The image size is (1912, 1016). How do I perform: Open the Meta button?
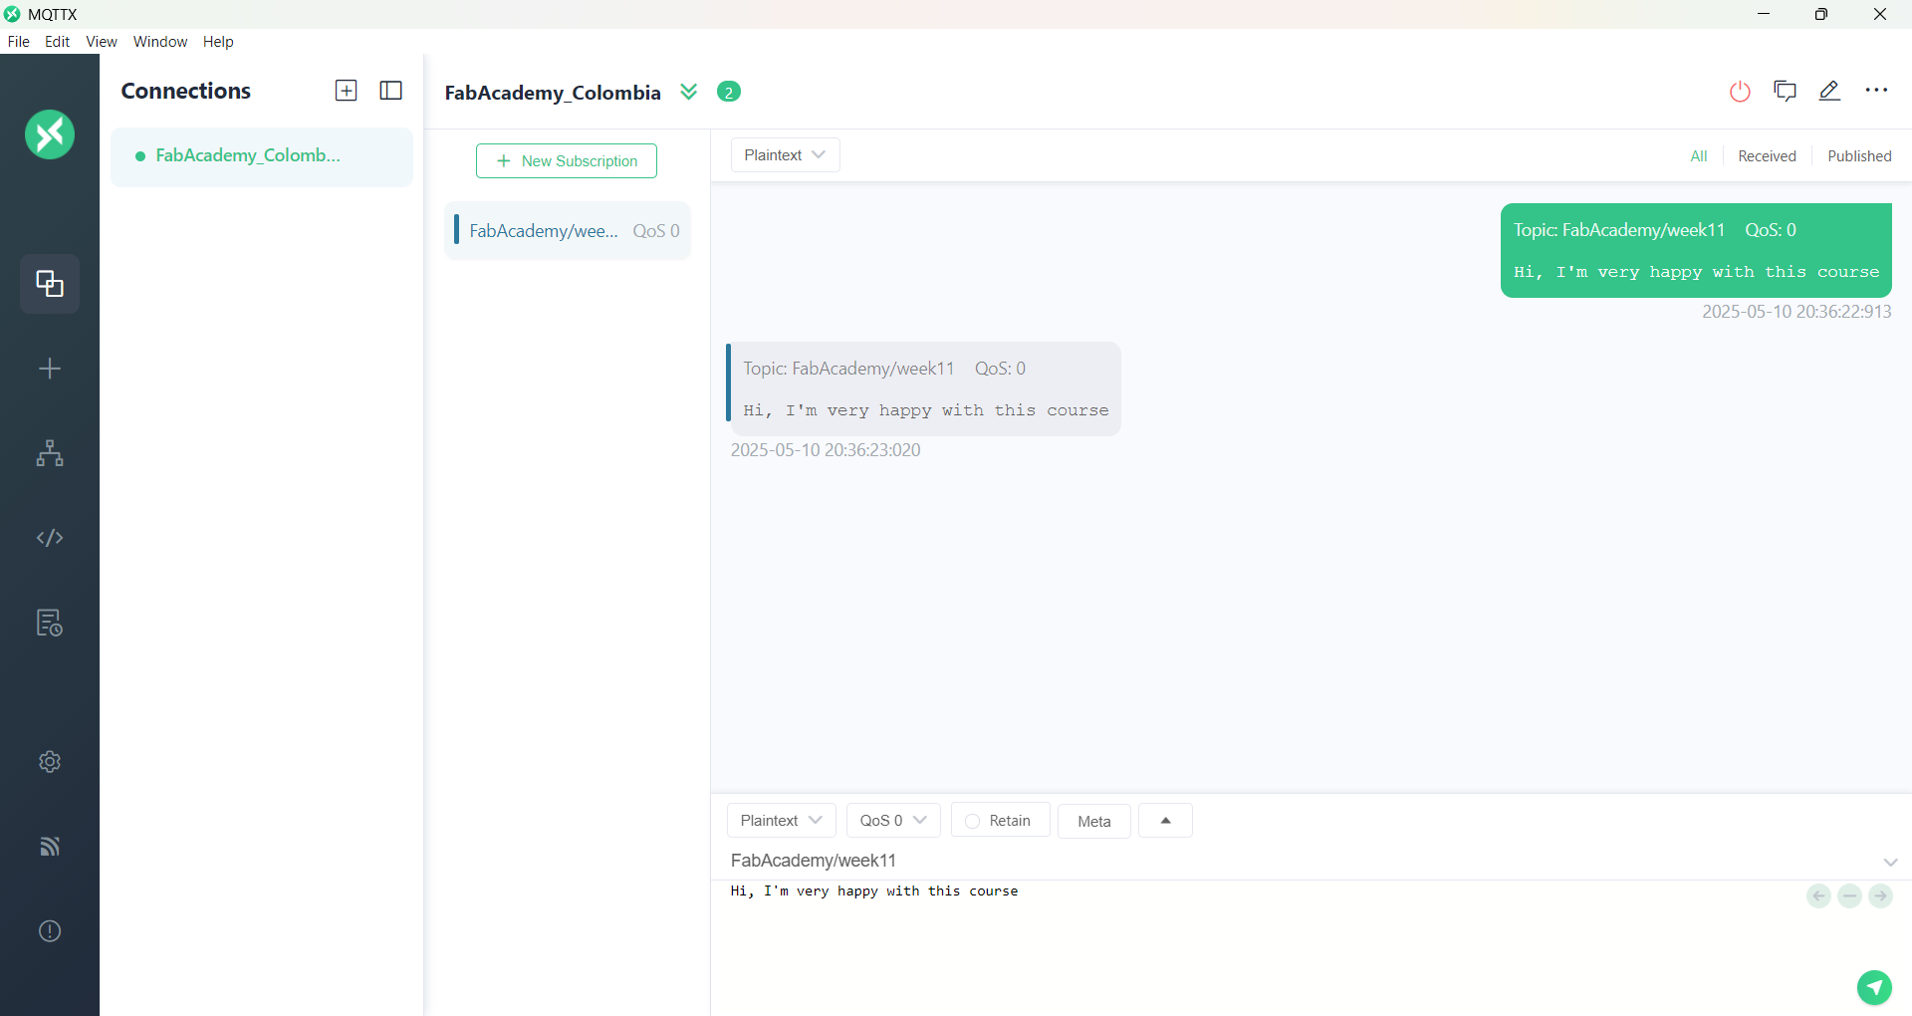pyautogui.click(x=1093, y=822)
